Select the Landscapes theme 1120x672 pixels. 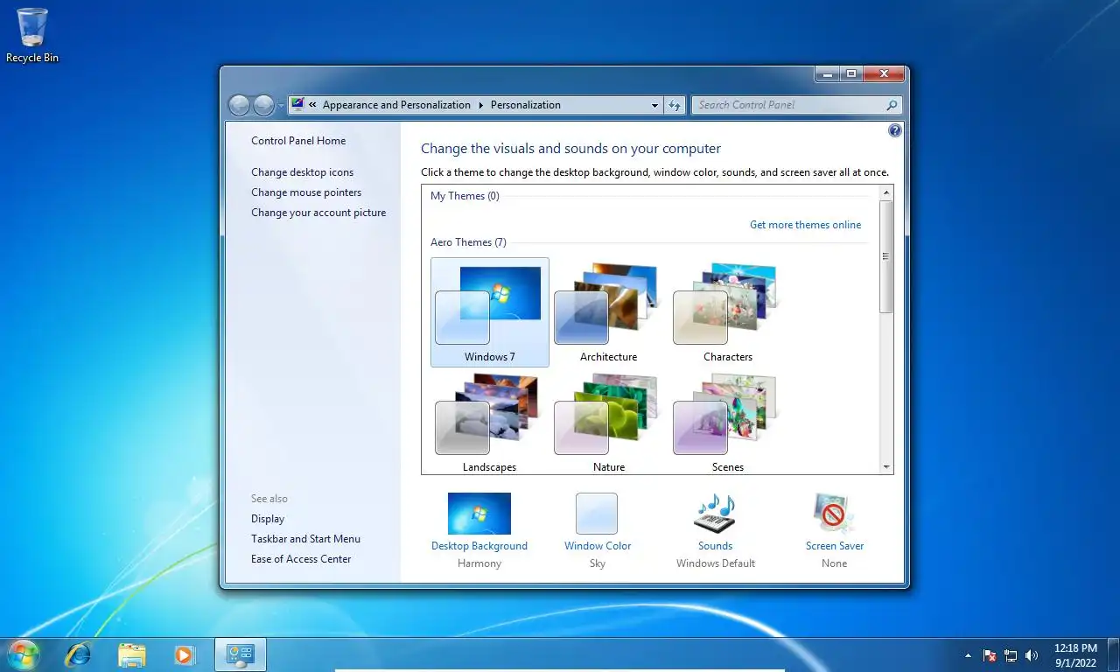point(490,423)
